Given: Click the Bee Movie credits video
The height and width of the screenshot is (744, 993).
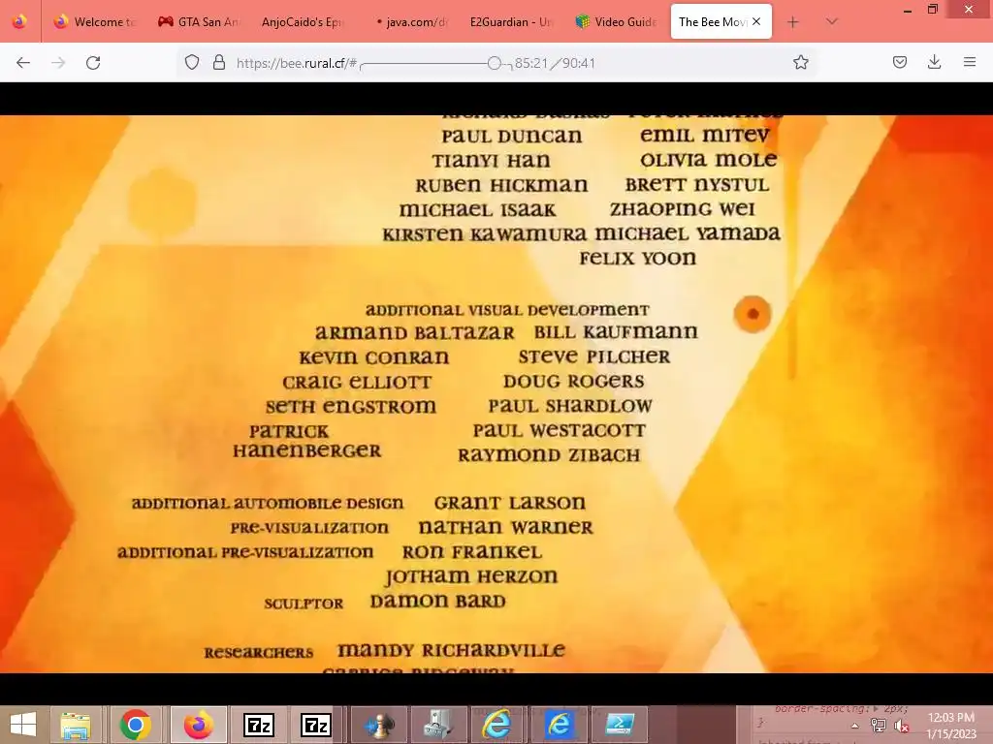Looking at the screenshot, I should [496, 393].
